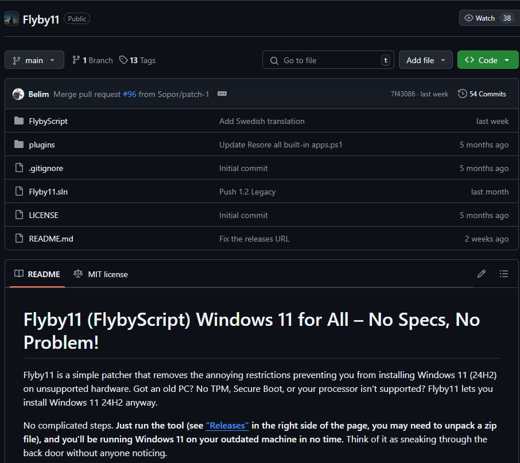Open the README.md file
Screen dimensions: 520x463
pyautogui.click(x=51, y=239)
